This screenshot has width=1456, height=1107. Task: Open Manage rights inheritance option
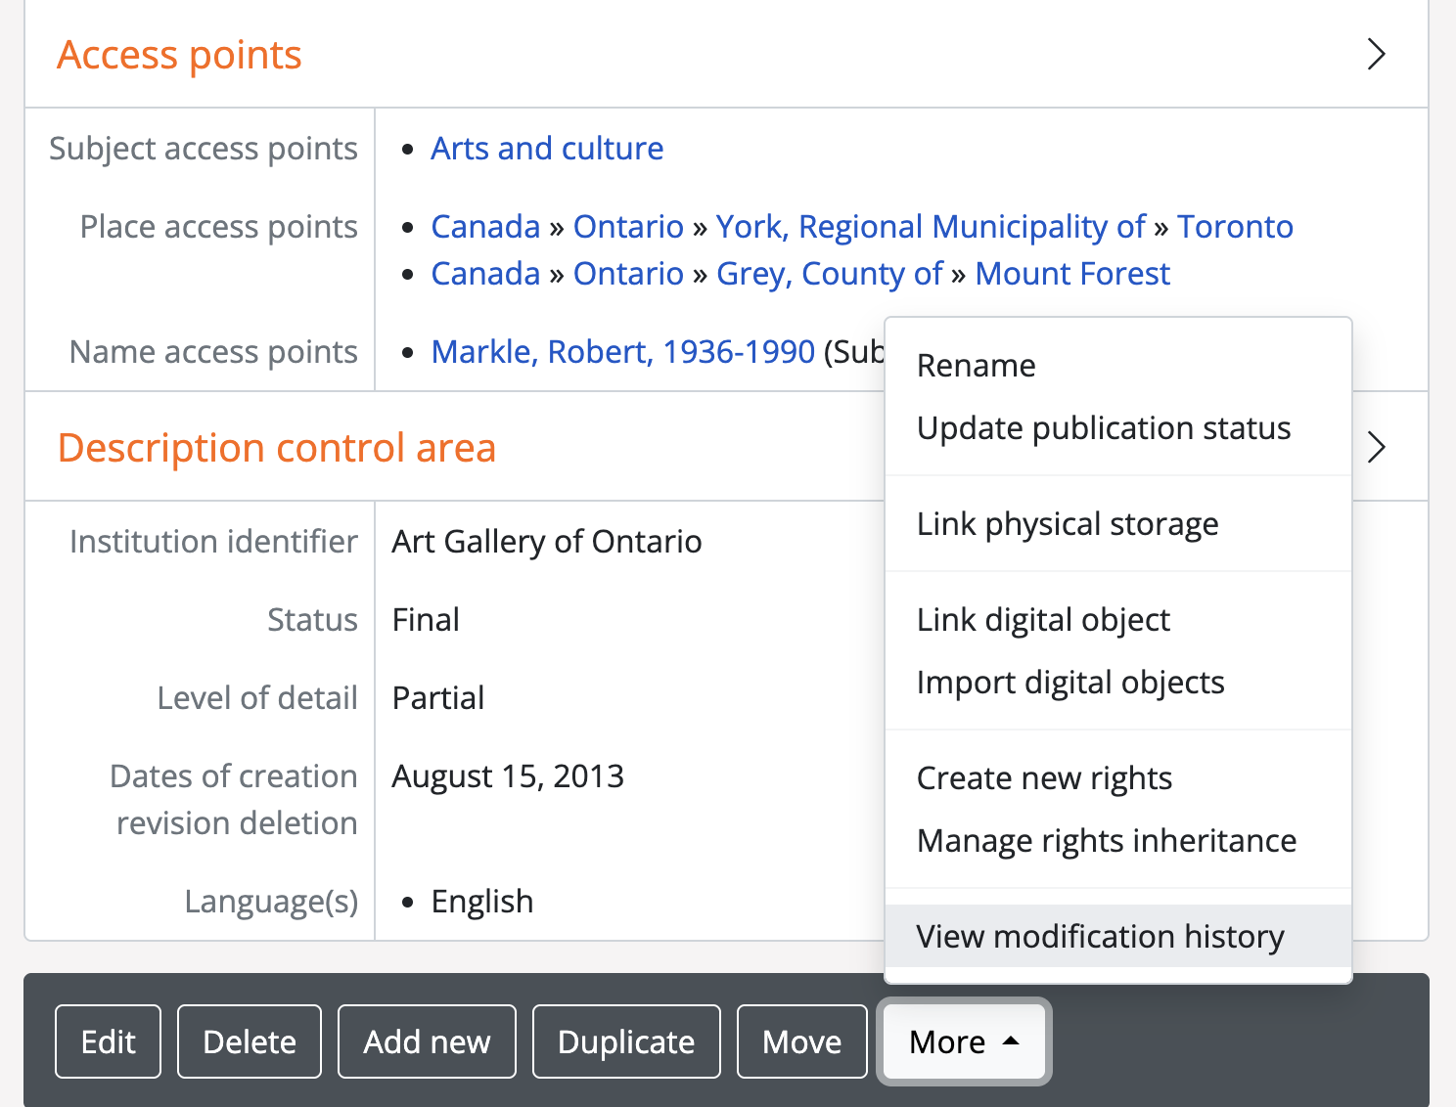point(1106,841)
